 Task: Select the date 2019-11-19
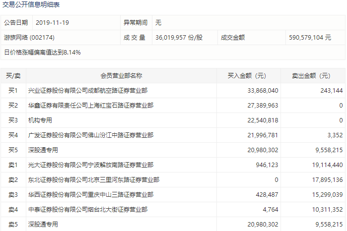(52, 22)
